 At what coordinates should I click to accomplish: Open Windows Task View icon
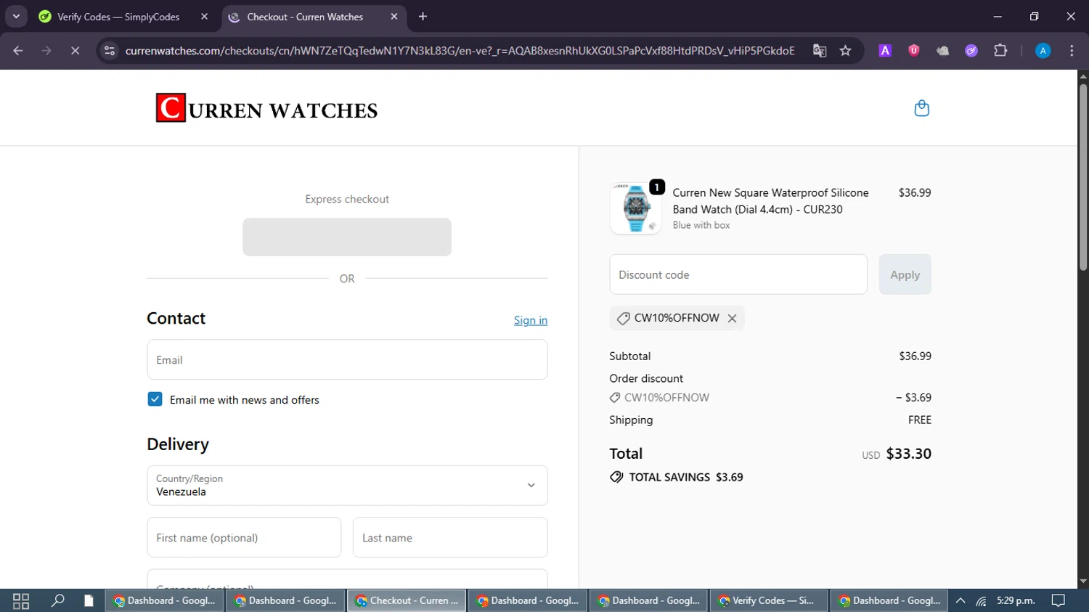point(21,600)
